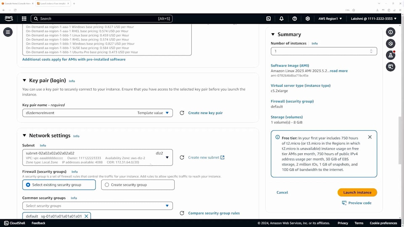
Task: Open Info link beside Firewall (security groups)
Action: 74,172
